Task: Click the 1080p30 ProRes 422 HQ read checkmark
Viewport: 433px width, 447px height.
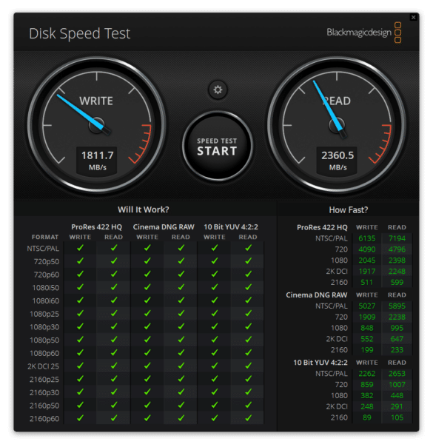Action: [x=114, y=326]
